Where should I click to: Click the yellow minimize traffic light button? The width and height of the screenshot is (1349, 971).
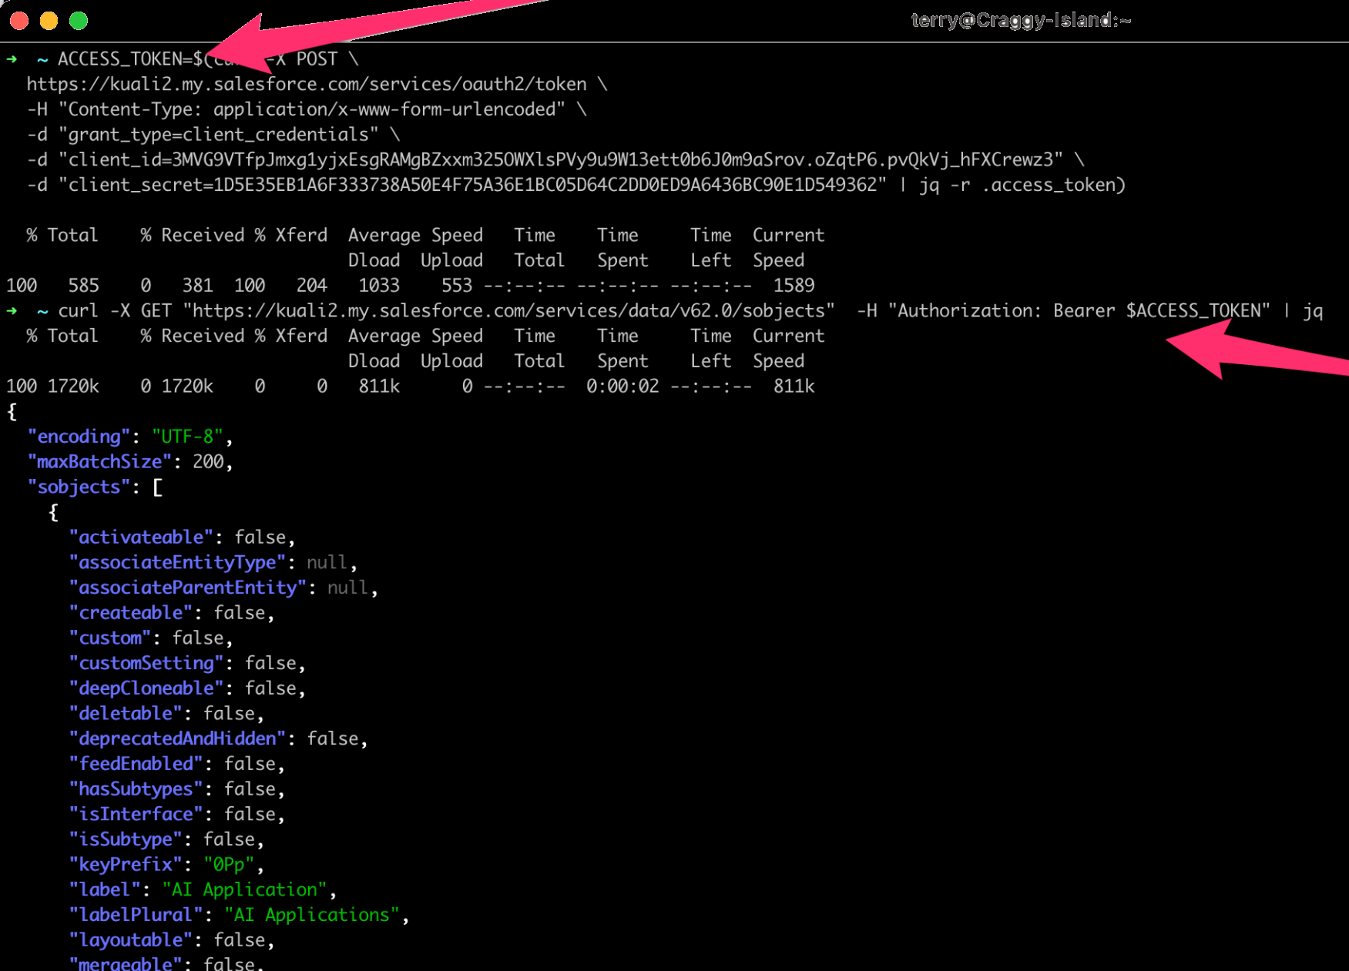coord(48,21)
